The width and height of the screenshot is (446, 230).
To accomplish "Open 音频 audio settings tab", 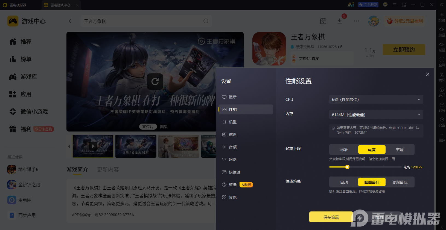I will pyautogui.click(x=246, y=147).
